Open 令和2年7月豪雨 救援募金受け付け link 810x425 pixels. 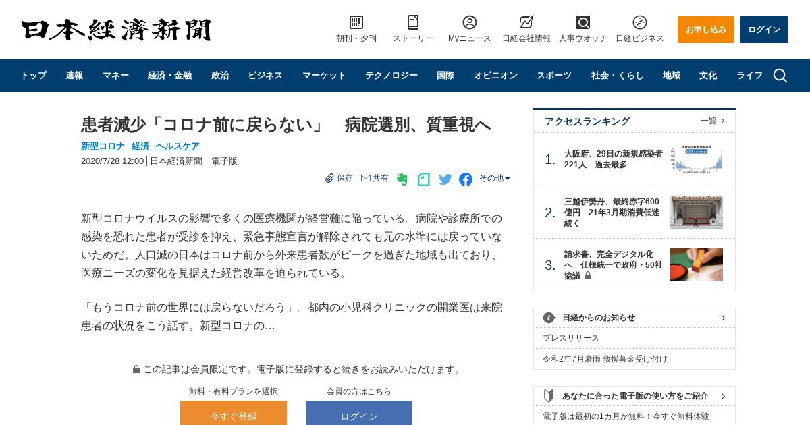[x=605, y=359]
